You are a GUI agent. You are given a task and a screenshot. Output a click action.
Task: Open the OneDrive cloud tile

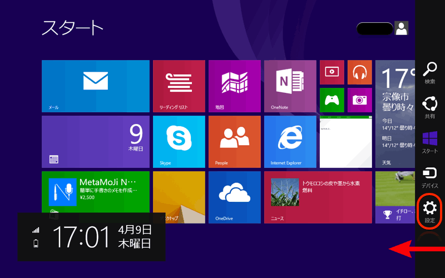pyautogui.click(x=234, y=197)
